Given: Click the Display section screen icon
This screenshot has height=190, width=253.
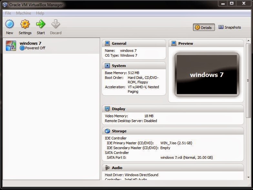Looking at the screenshot, I should (x=107, y=109).
